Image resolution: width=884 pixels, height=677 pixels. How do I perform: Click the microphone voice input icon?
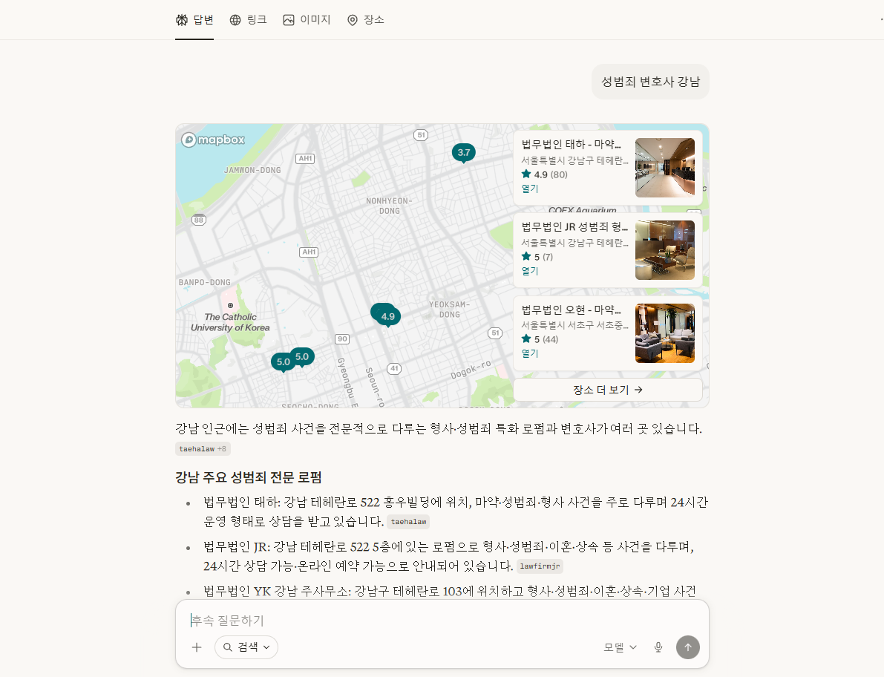[x=658, y=647]
